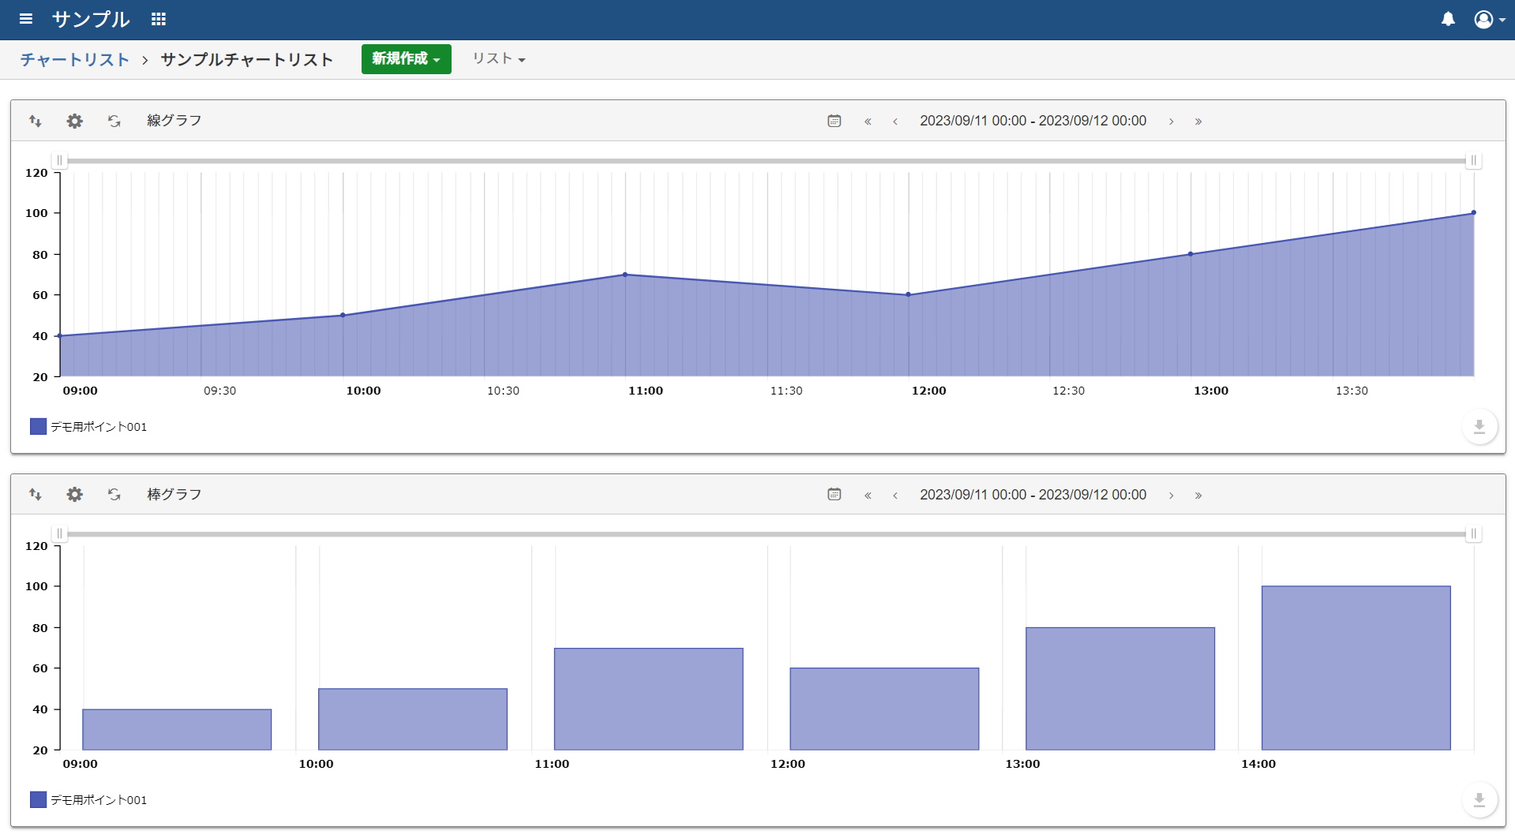Open calendar picker for 線グラフ
The image size is (1515, 838).
coord(834,121)
